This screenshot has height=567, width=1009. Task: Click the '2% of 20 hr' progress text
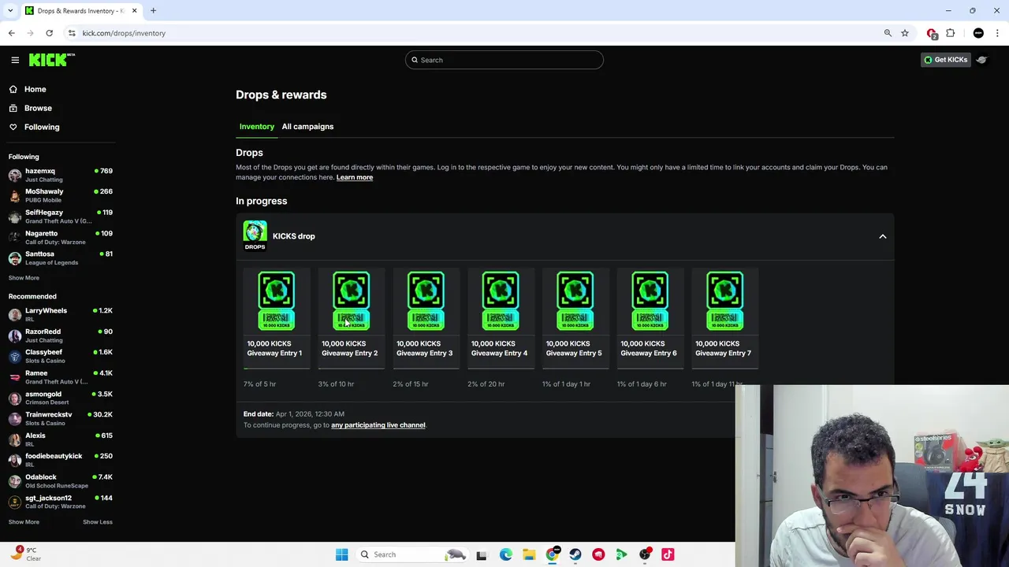pyautogui.click(x=486, y=384)
